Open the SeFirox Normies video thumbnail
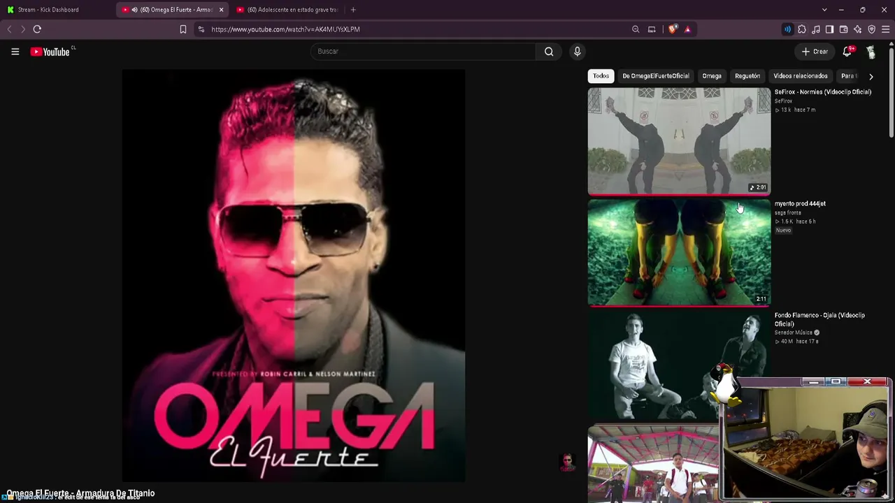The width and height of the screenshot is (895, 503). 679,140
